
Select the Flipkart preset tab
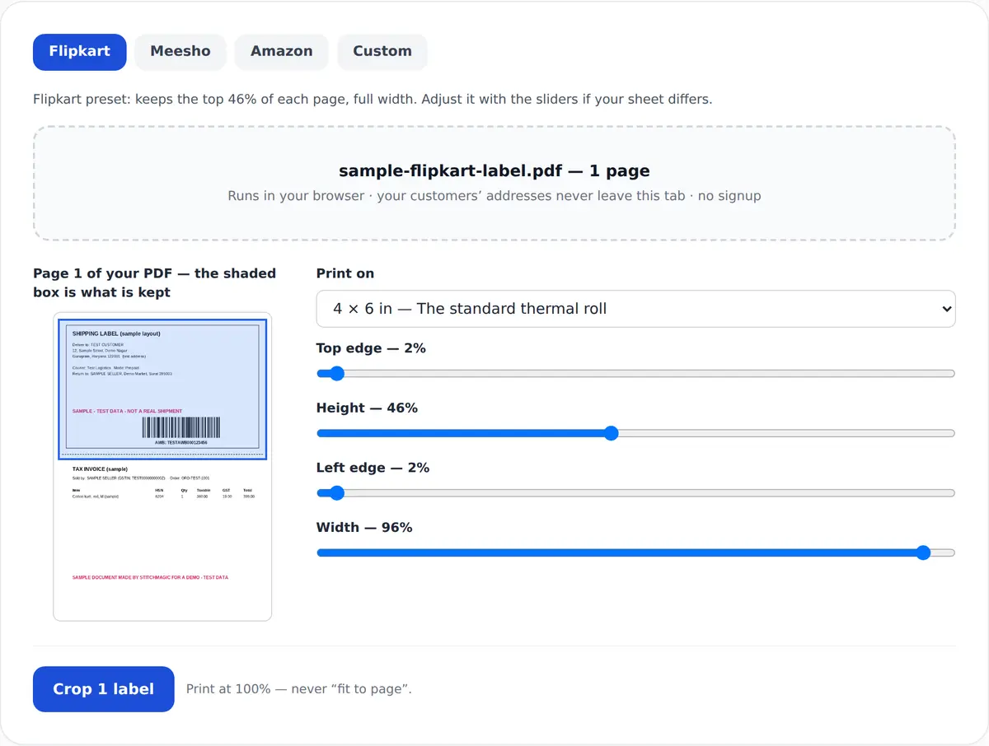point(79,52)
